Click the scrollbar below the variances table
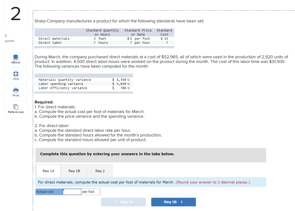Image resolution: width=295 pixels, height=211 pixels. [x=84, y=92]
